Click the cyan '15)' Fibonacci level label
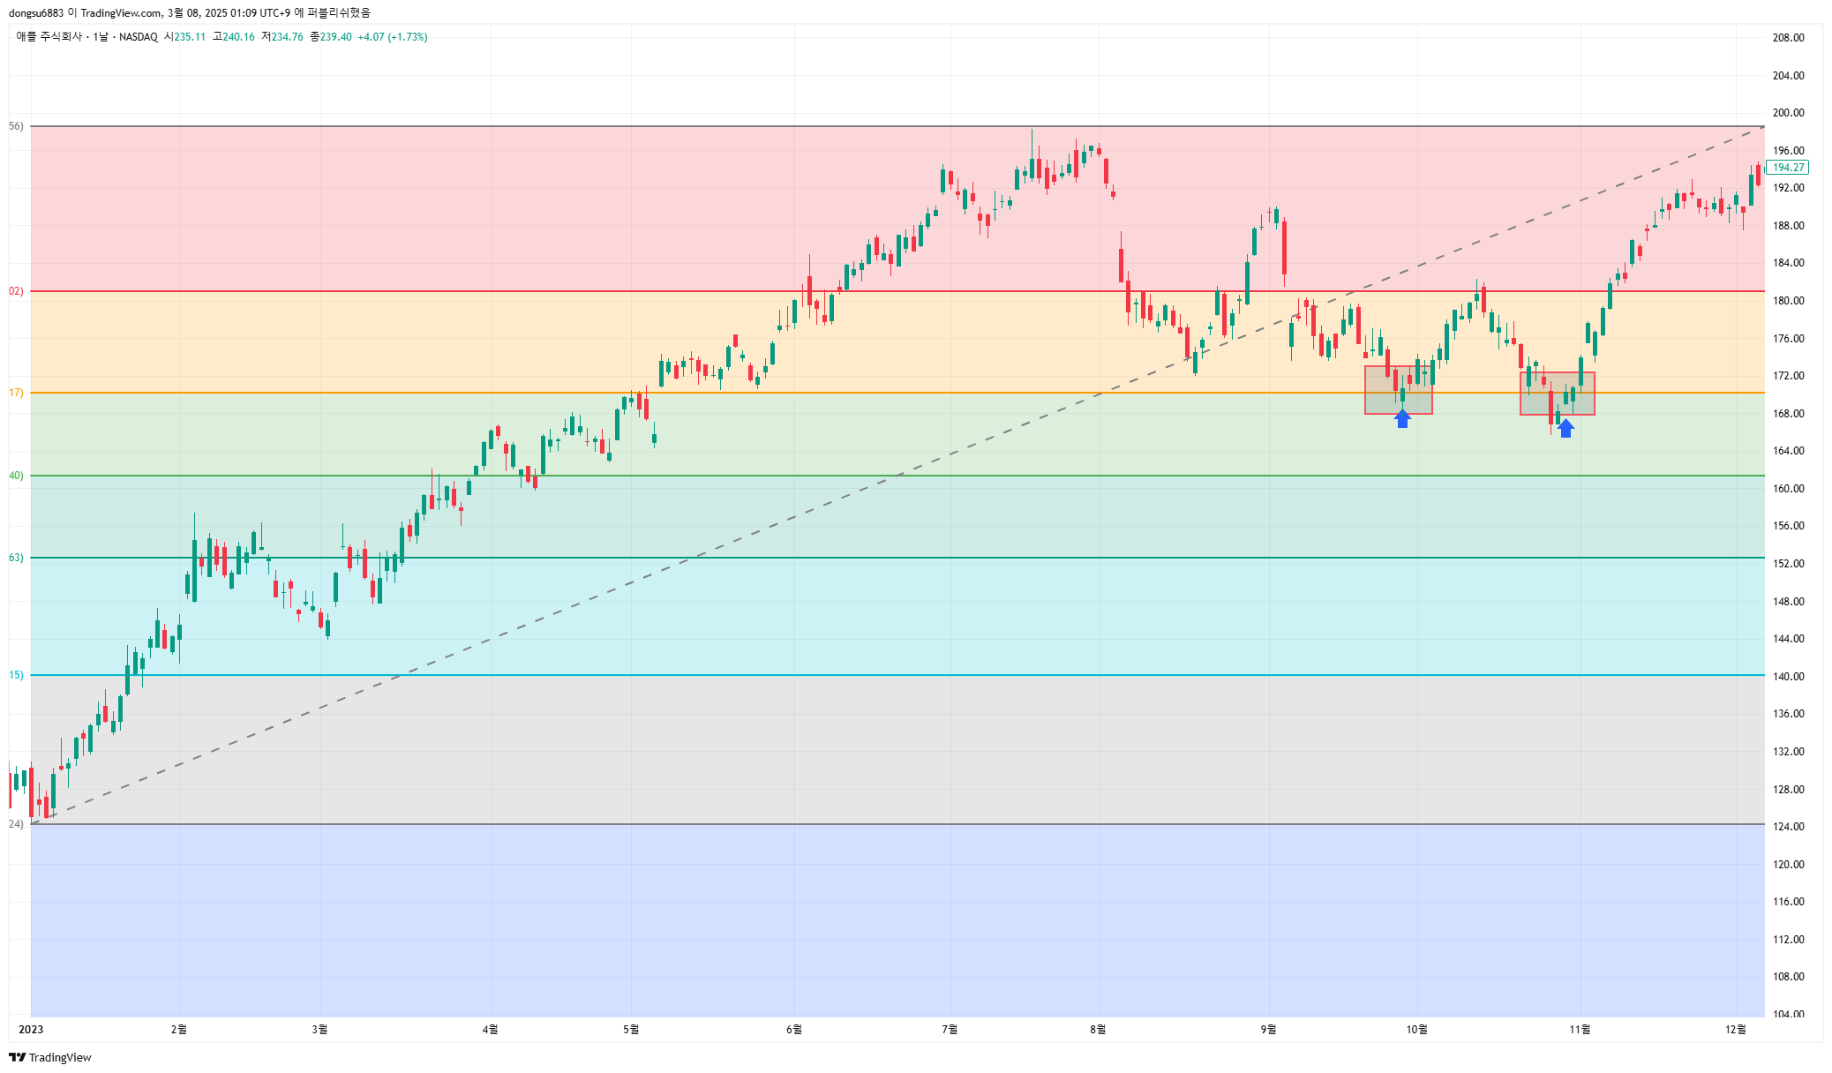Viewport: 1832px width, 1073px height. [x=16, y=675]
